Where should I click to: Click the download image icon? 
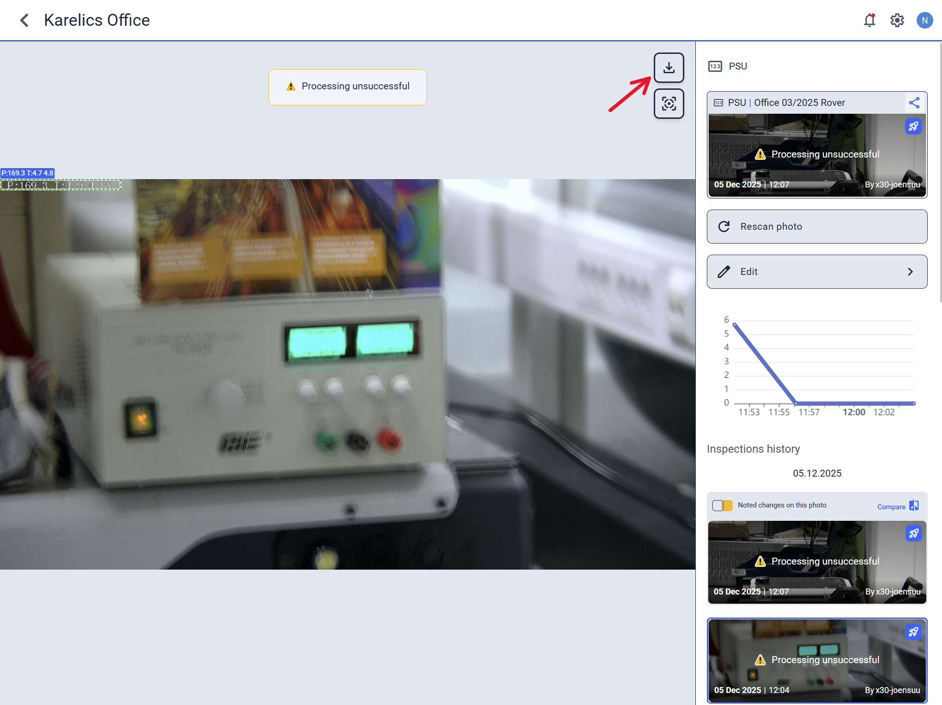pyautogui.click(x=669, y=68)
